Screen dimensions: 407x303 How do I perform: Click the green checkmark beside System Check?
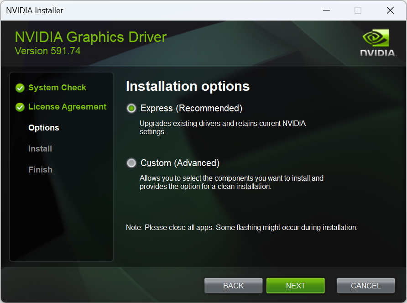point(20,88)
